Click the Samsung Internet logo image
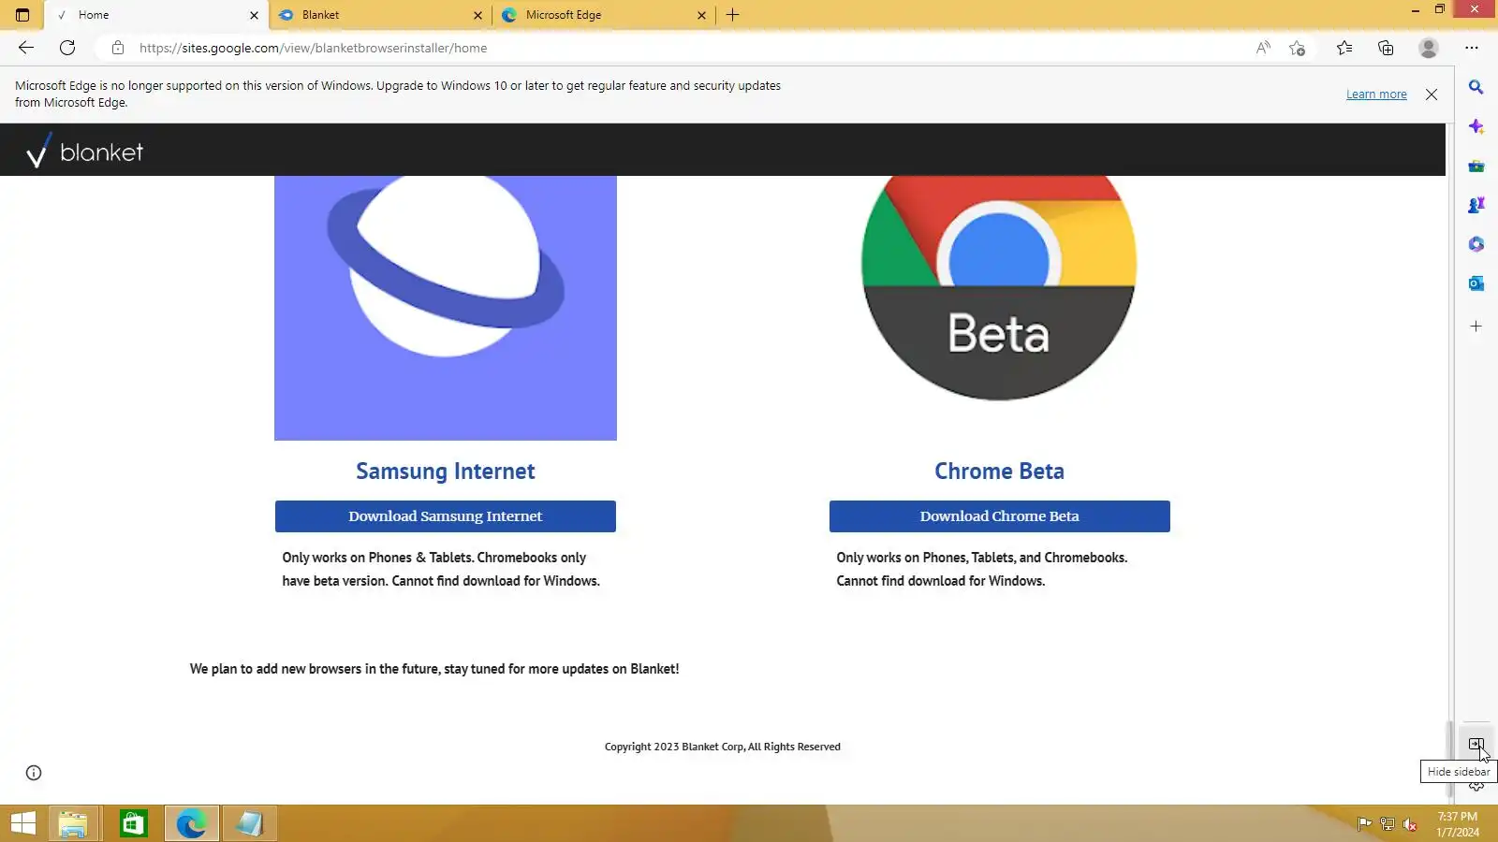The image size is (1498, 842). 446,308
